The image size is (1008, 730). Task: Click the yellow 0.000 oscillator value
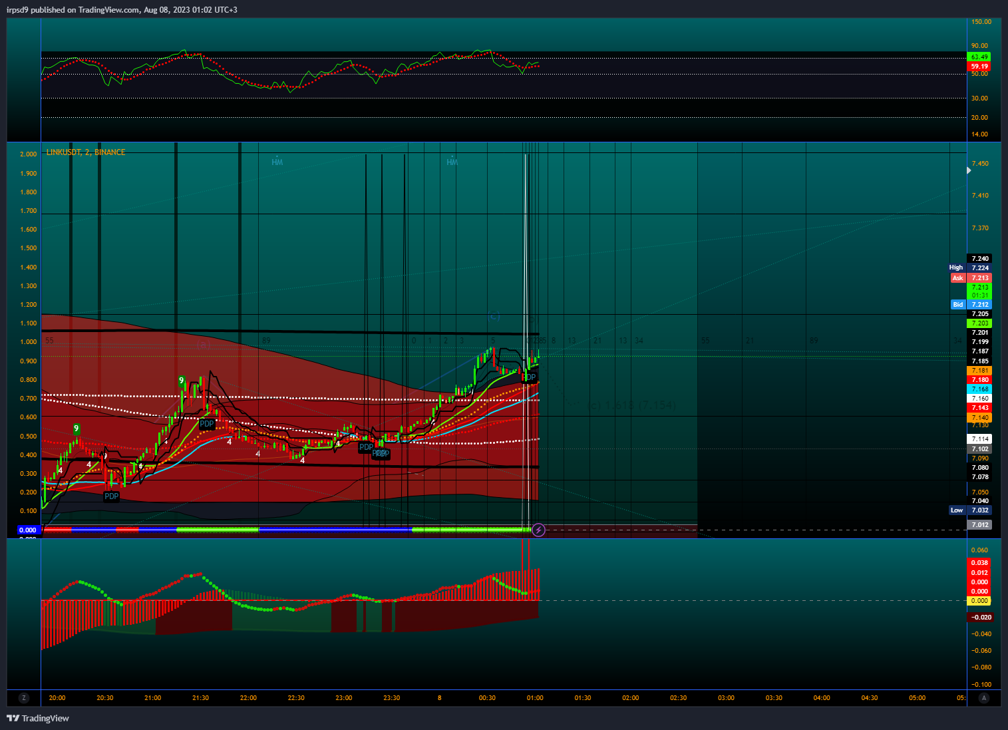coord(979,601)
